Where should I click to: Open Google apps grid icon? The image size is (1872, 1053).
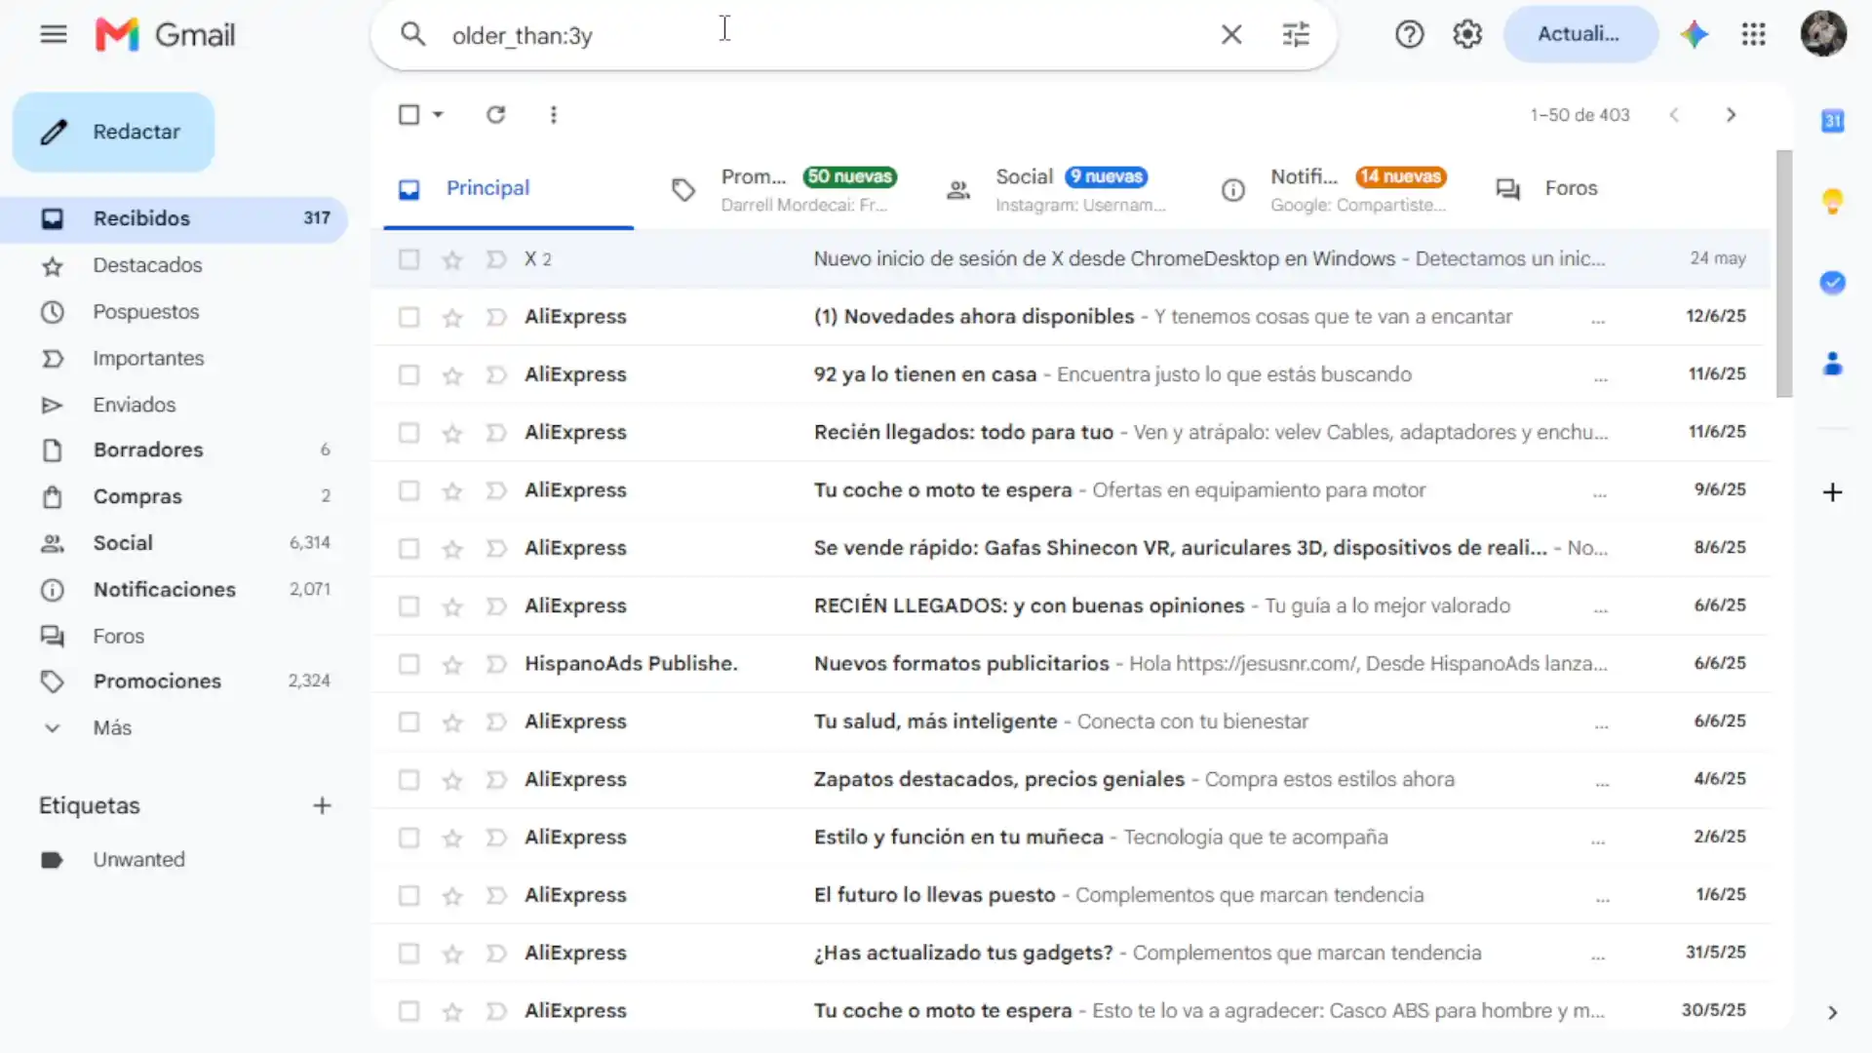click(1753, 34)
